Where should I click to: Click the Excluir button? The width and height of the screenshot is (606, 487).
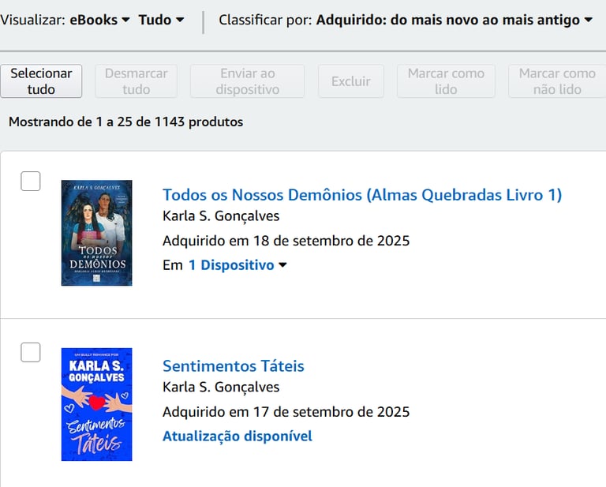(x=351, y=81)
